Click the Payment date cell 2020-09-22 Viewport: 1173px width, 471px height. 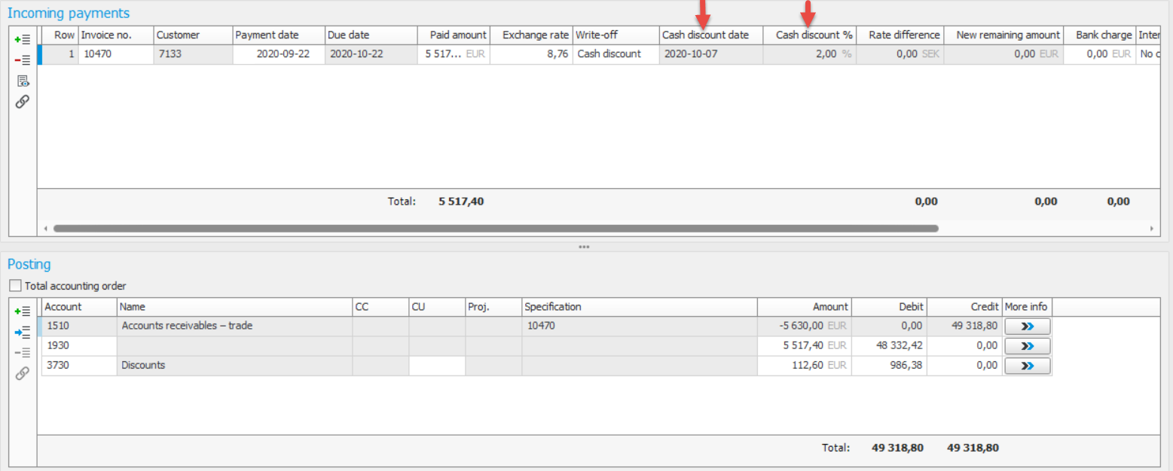point(278,54)
